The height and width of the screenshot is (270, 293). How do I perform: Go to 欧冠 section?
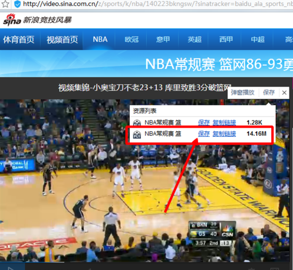(131, 39)
